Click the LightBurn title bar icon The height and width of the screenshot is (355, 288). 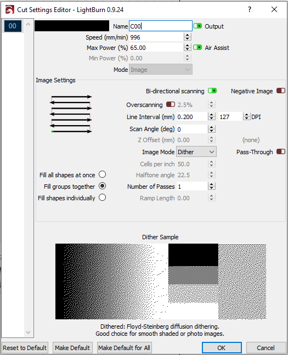[10, 10]
